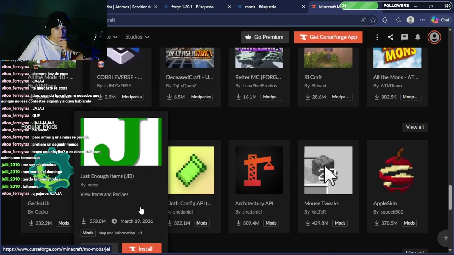
Task: Click the FOLLOWERS progress bar overlay
Action: tap(395, 6)
